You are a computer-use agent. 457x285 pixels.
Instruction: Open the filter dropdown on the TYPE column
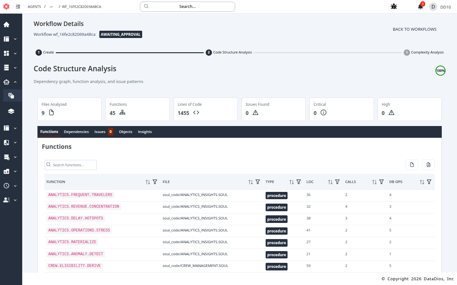[299, 182]
